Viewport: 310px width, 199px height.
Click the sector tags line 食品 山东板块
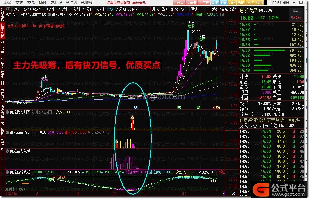pyautogui.click(x=36, y=26)
